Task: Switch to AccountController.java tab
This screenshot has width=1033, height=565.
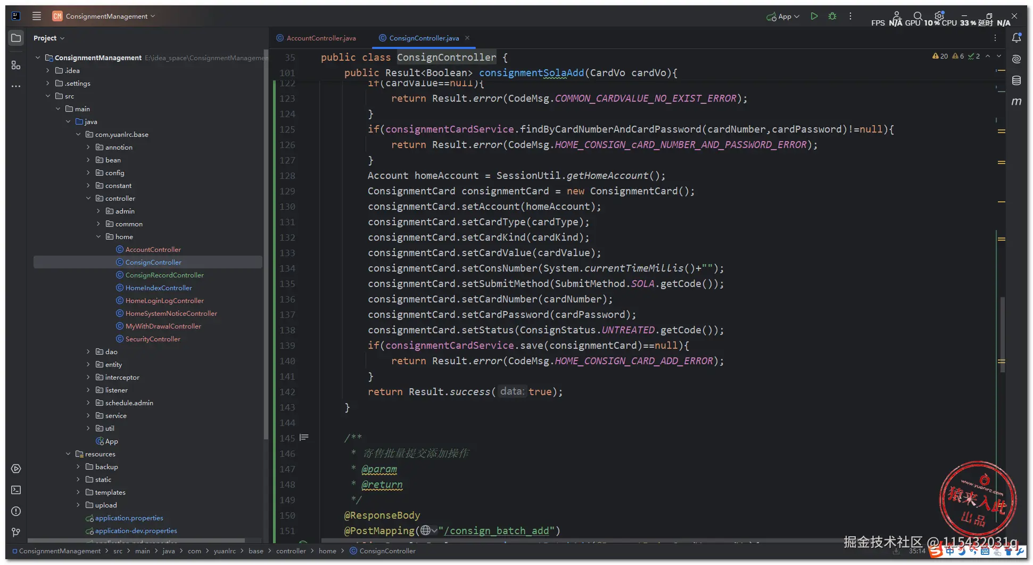Action: tap(316, 38)
